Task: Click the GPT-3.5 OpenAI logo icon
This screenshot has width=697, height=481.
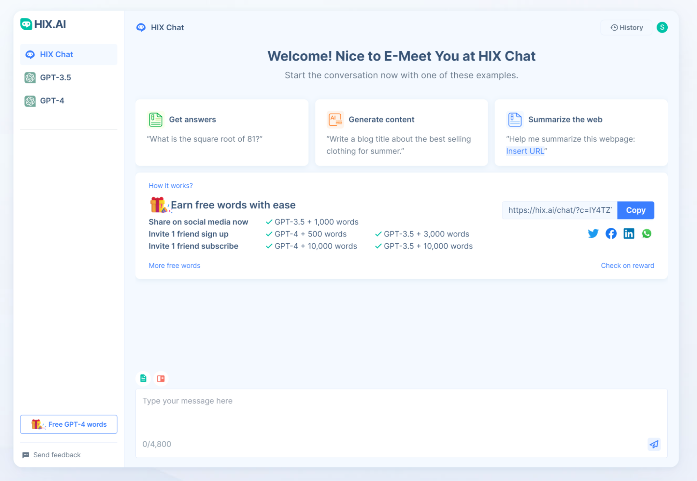Action: tap(30, 78)
